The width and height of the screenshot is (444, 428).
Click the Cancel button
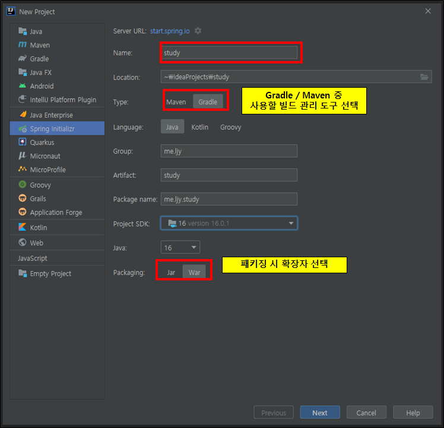click(x=366, y=413)
